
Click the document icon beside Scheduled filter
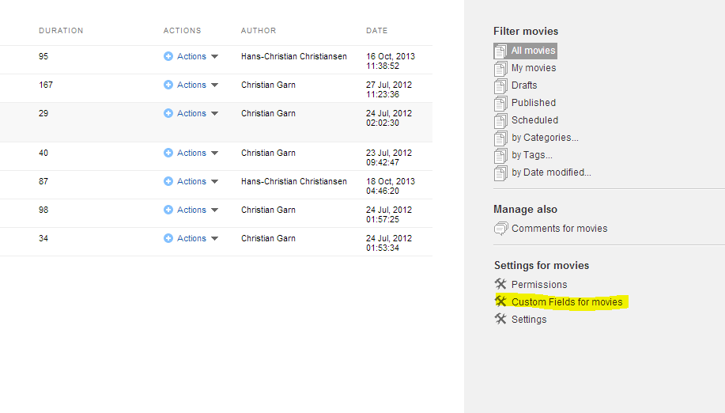[x=500, y=121]
